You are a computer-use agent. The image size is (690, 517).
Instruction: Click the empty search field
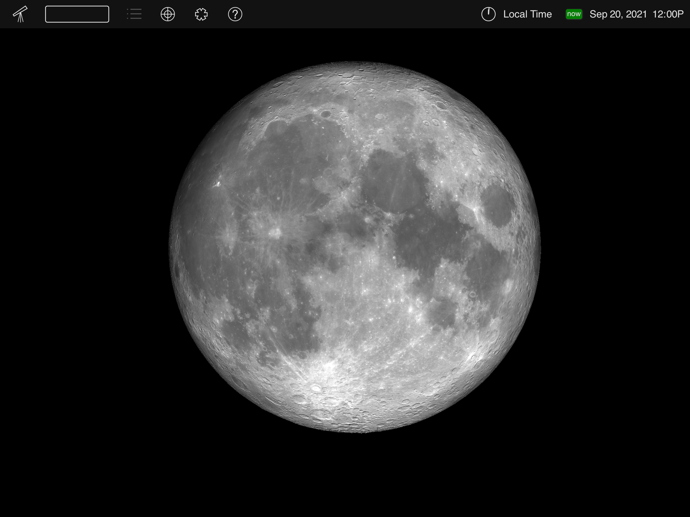(x=77, y=14)
